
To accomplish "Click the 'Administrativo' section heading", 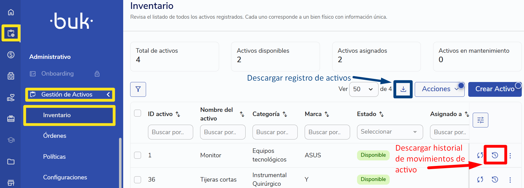I will point(50,57).
